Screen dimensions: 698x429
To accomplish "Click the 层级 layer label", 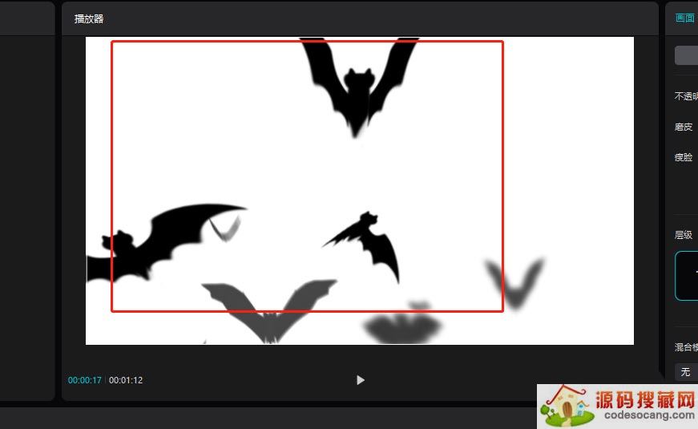I will pos(684,235).
